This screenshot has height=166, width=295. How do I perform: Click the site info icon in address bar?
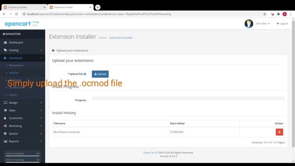point(24,14)
